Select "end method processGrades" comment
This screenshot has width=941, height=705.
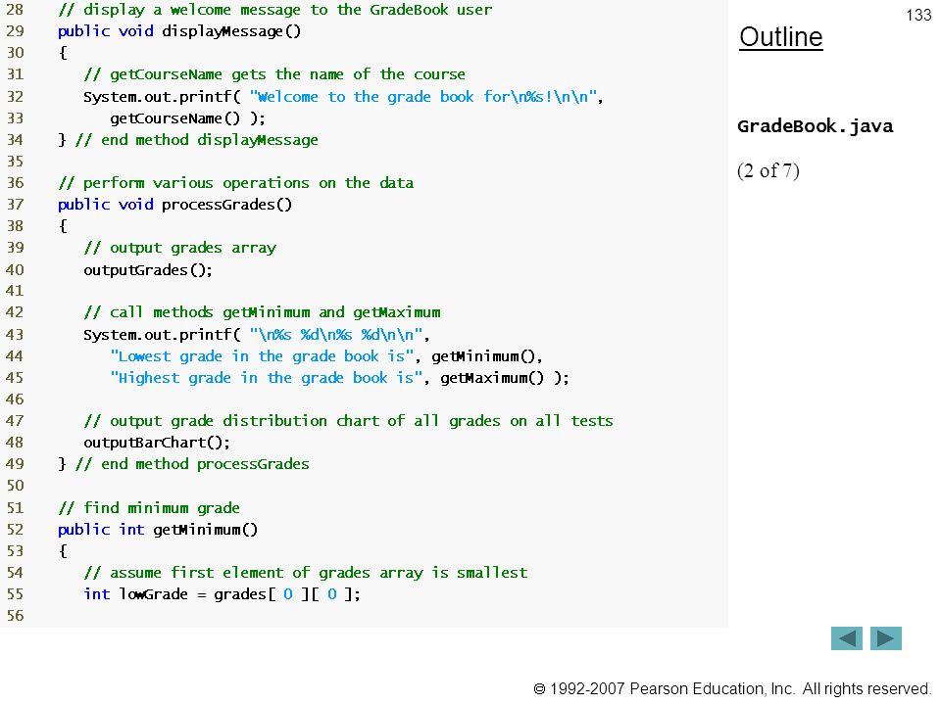point(192,464)
